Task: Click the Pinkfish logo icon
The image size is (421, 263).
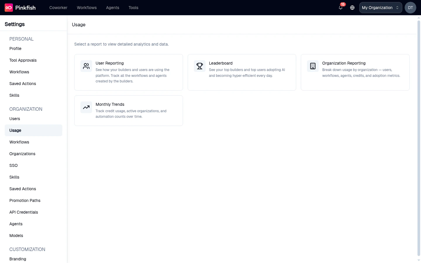Action: 8,8
